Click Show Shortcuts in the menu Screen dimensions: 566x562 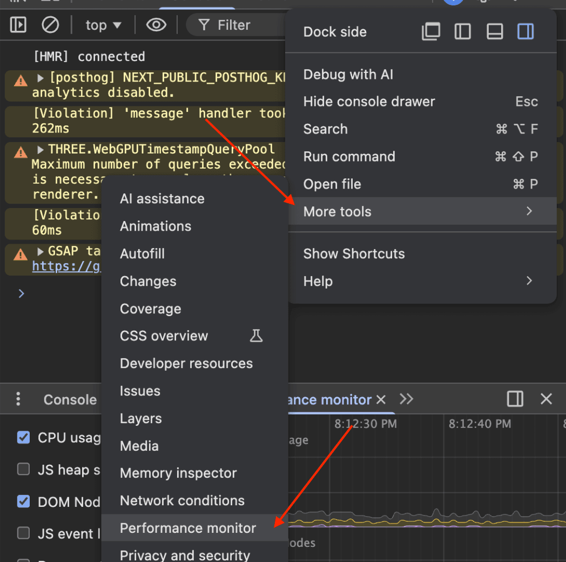[x=354, y=253]
